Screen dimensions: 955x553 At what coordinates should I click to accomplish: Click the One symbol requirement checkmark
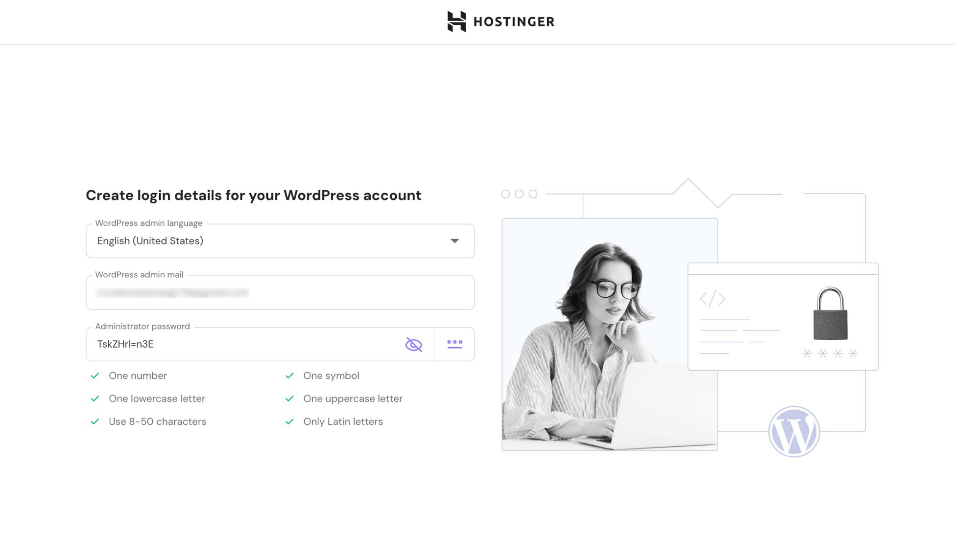pos(289,376)
